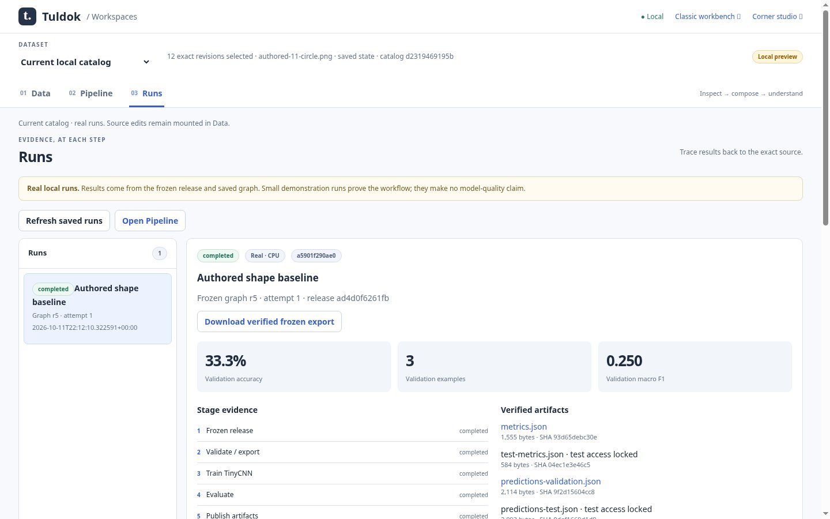The width and height of the screenshot is (830, 519).
Task: Click test-metrics.json locked artifact text
Action: click(x=569, y=454)
